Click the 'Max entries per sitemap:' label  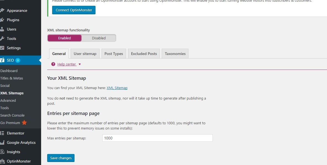pyautogui.click(x=67, y=138)
